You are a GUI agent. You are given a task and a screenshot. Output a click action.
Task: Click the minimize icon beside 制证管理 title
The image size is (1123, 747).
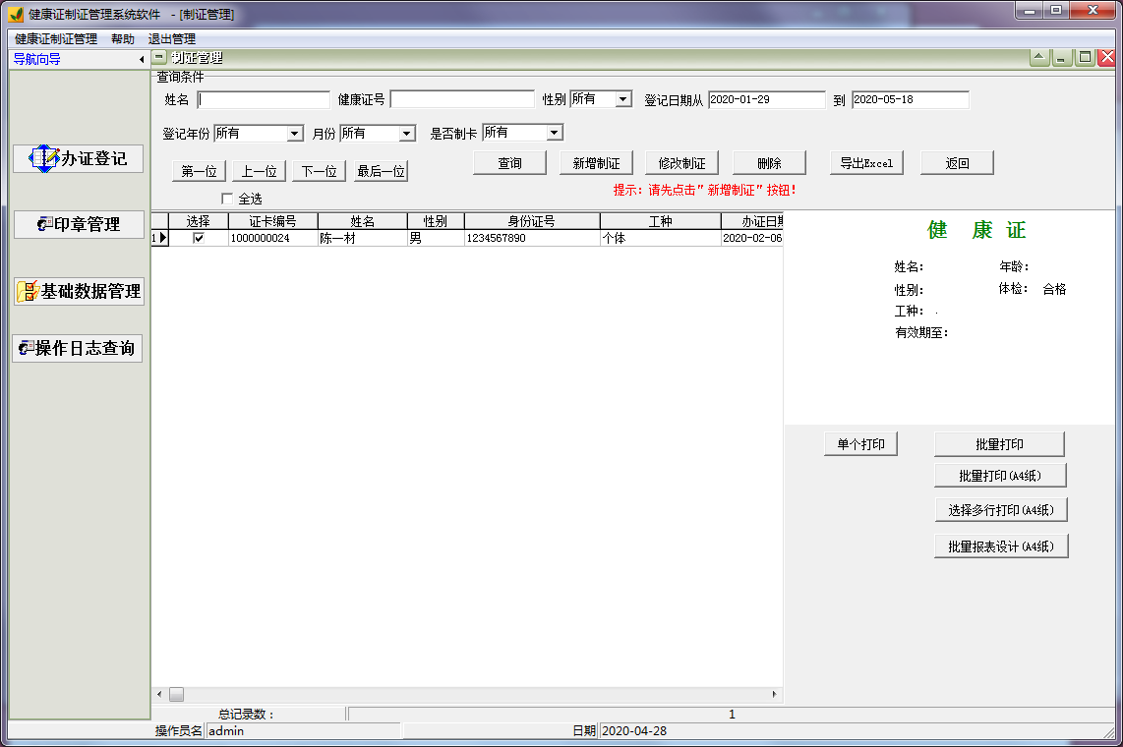click(x=158, y=57)
